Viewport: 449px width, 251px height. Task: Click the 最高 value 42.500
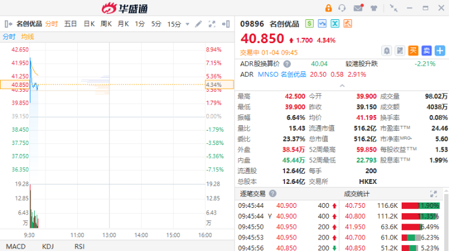coord(295,96)
